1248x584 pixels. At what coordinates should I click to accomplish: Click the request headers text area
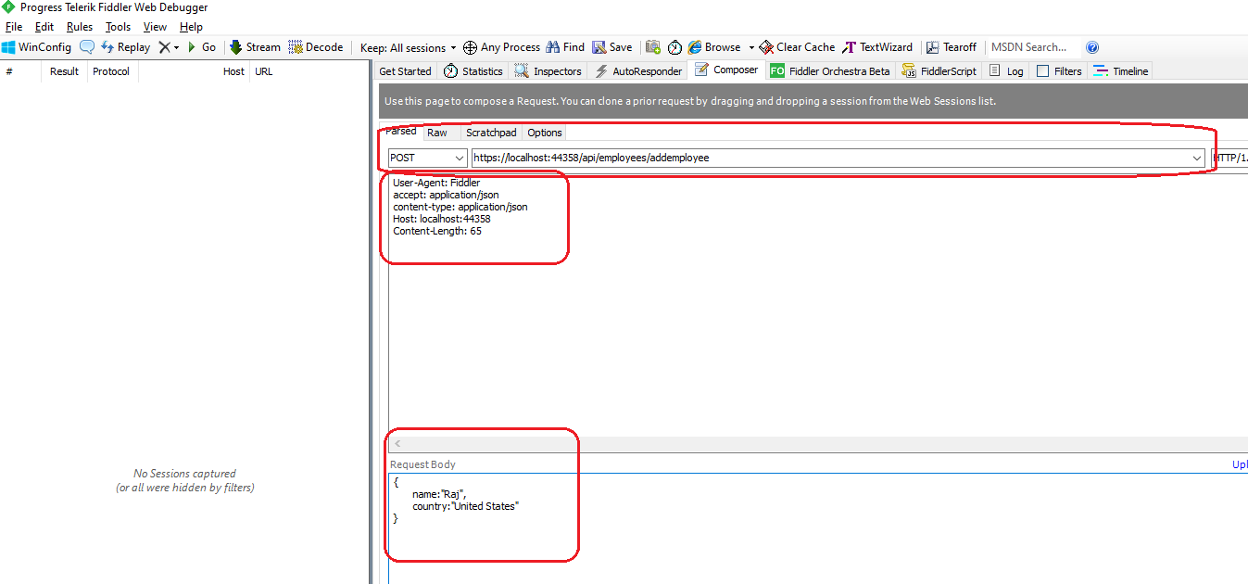[818, 306]
